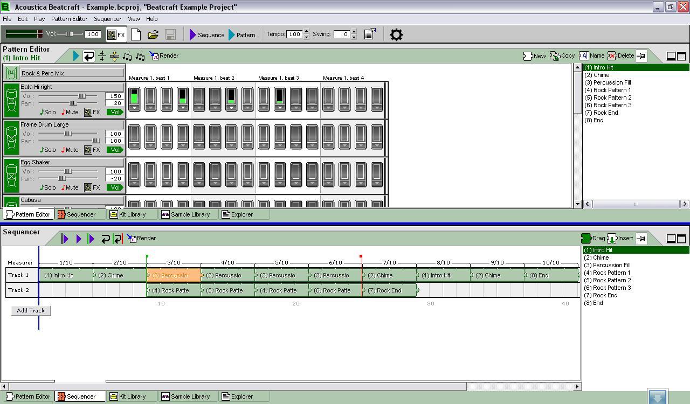Mute the Egg Shaker instrument
Screen dimensions: 690x404
[x=70, y=187]
